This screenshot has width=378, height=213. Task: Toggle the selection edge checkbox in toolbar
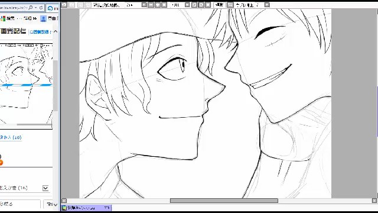point(95,5)
